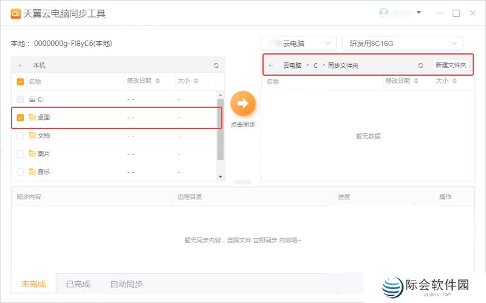Click the C: drive icon
Viewport: 486px width, 303px height.
[x=32, y=99]
